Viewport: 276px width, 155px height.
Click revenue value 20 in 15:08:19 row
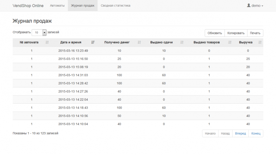248,67
